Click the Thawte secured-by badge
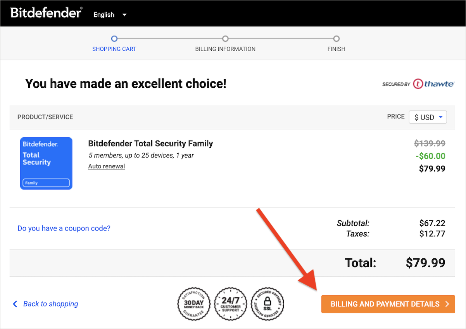This screenshot has height=329, width=466. pyautogui.click(x=418, y=84)
